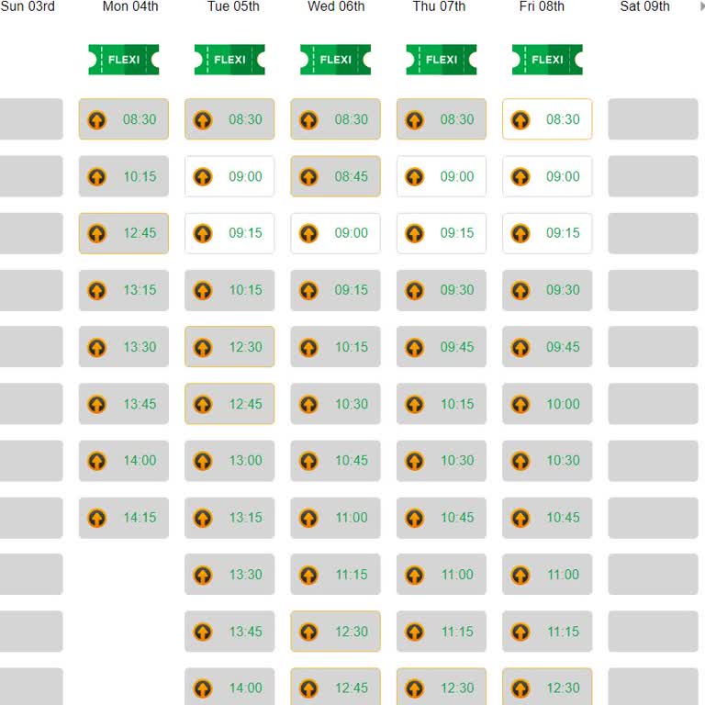This screenshot has height=705, width=705.
Task: Show later dates with the right arrow
Action: click(702, 7)
